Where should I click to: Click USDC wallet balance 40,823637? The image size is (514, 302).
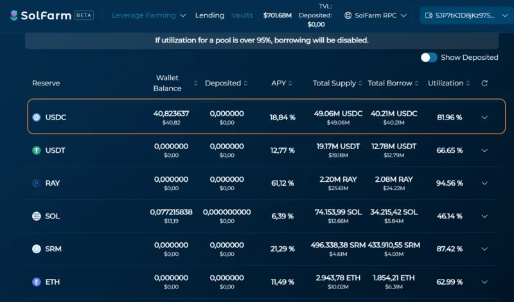pos(171,114)
